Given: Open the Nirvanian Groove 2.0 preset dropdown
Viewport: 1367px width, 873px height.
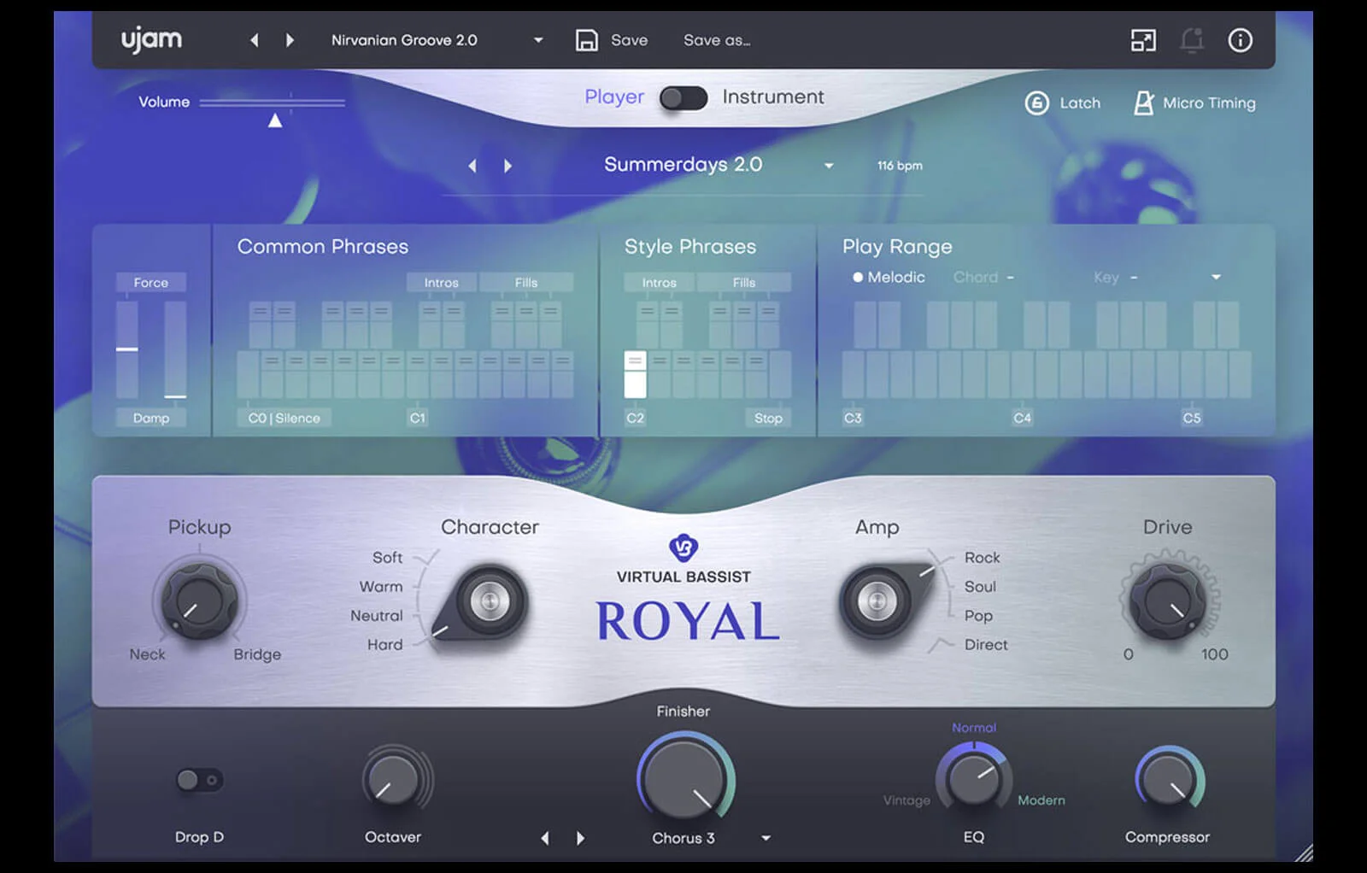Looking at the screenshot, I should click(x=538, y=39).
